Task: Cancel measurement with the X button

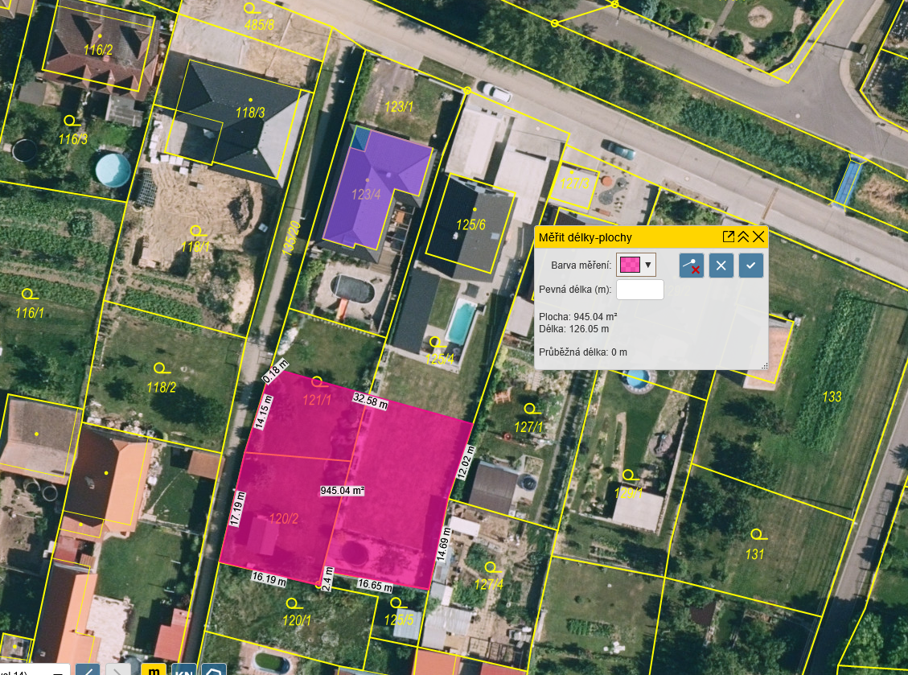Action: tap(721, 265)
